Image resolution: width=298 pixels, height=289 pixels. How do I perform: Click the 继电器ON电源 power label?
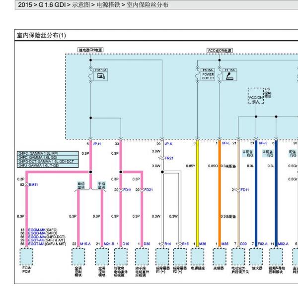(x=90, y=50)
